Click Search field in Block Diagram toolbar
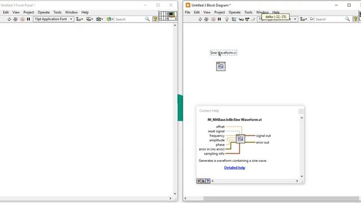Screen dimensions: 361x203 pos(329,19)
